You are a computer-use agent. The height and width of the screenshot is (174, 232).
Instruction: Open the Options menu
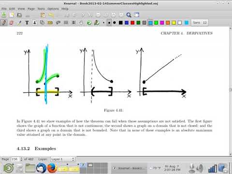click(53, 9)
